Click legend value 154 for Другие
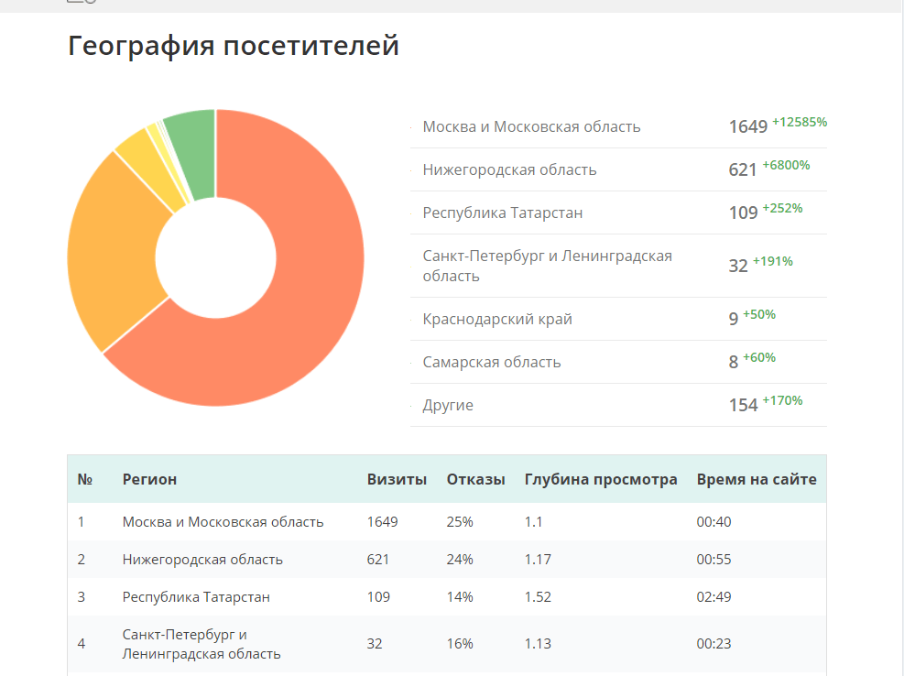Screen dimensions: 904x676 743,406
